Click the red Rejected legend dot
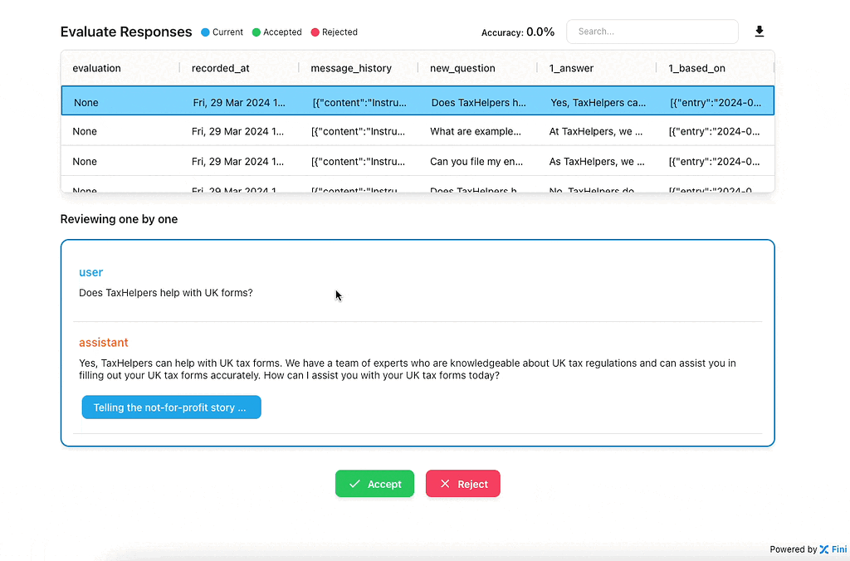This screenshot has width=850, height=561. (x=315, y=32)
